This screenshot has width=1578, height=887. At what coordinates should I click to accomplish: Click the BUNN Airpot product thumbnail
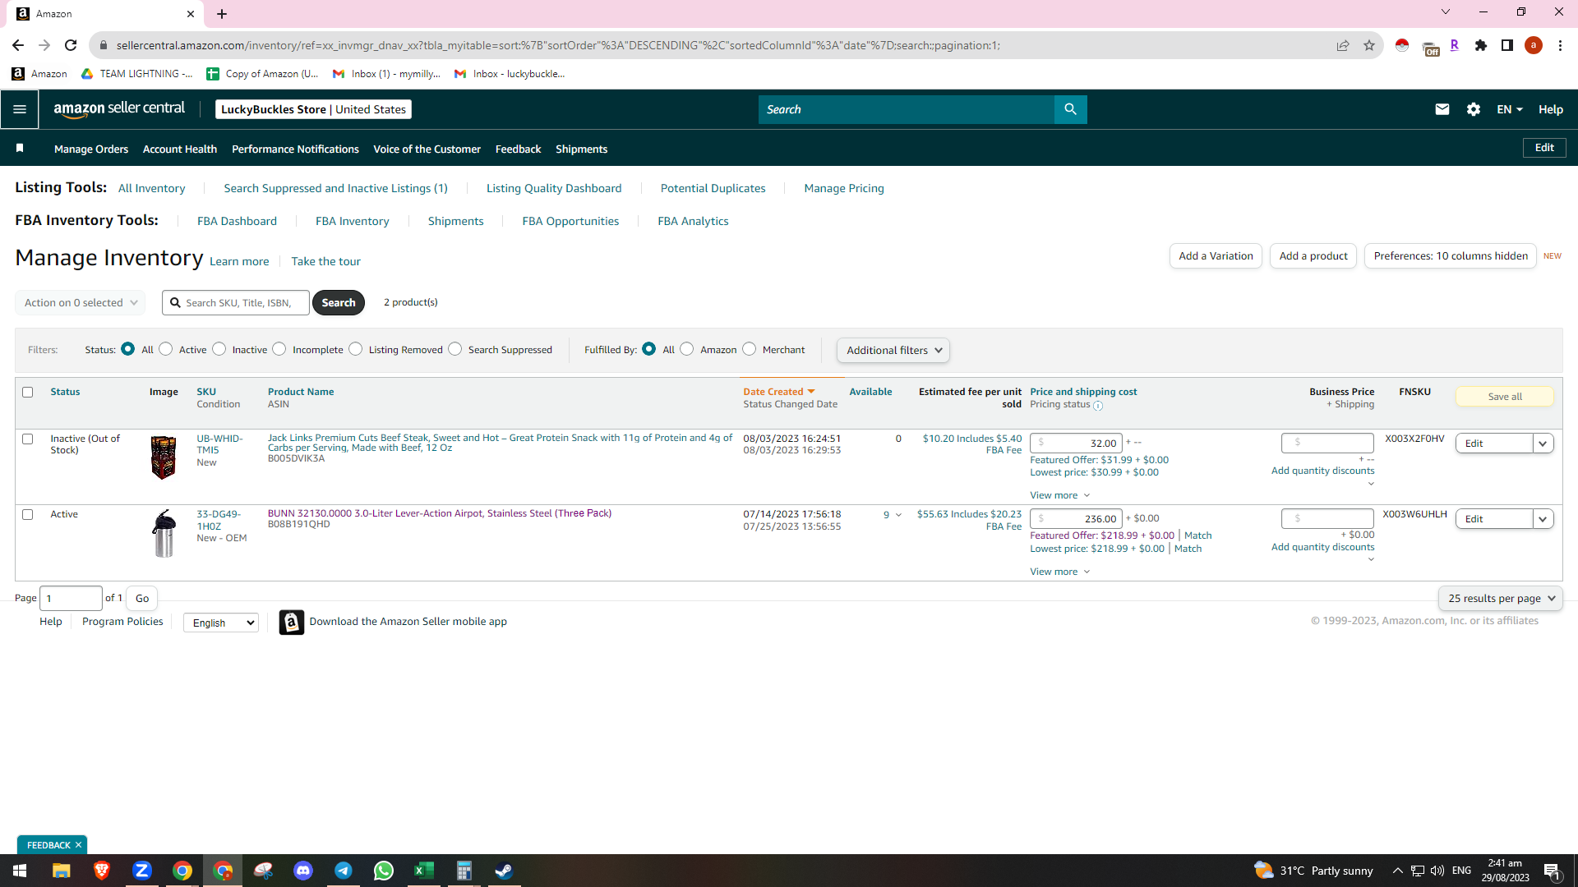click(x=164, y=534)
